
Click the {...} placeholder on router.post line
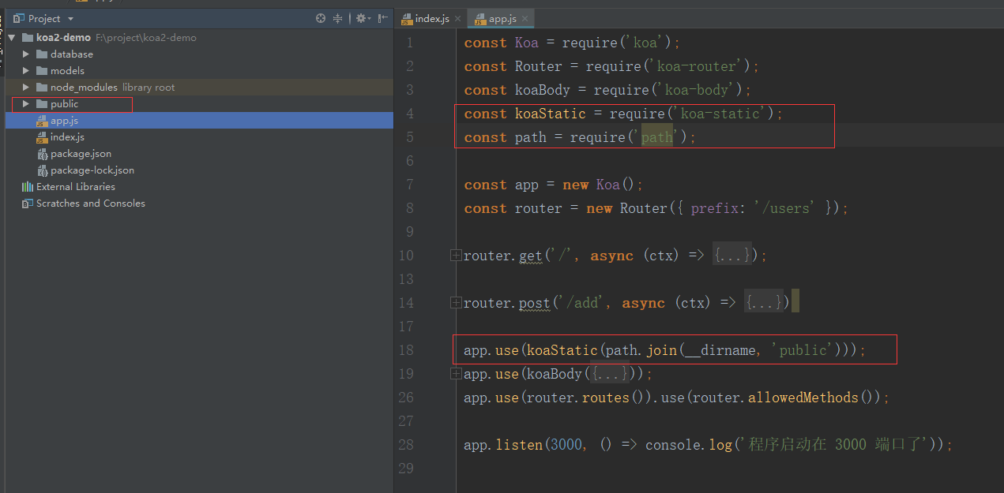[x=764, y=303]
